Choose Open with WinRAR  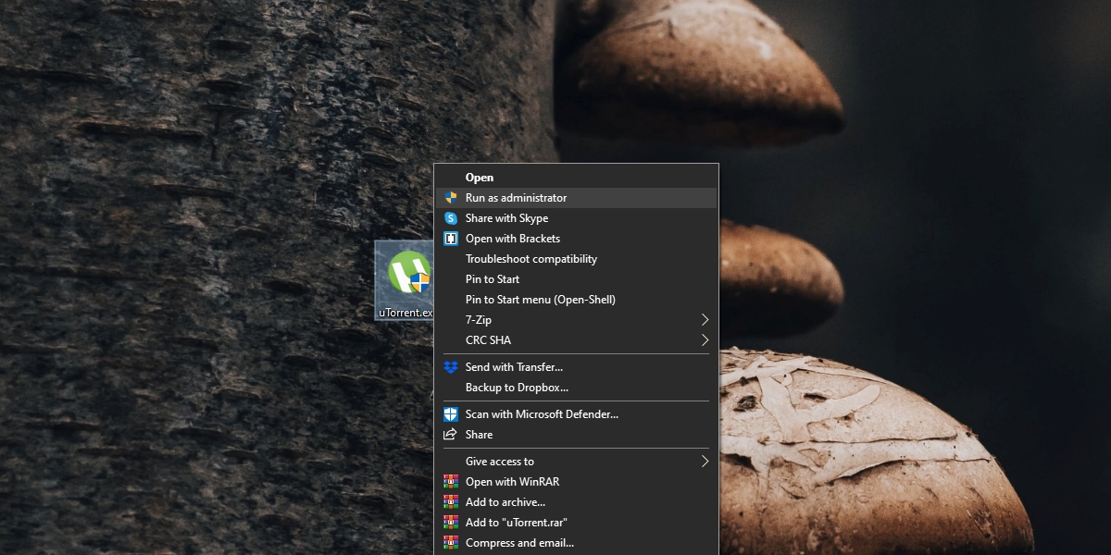576,482
